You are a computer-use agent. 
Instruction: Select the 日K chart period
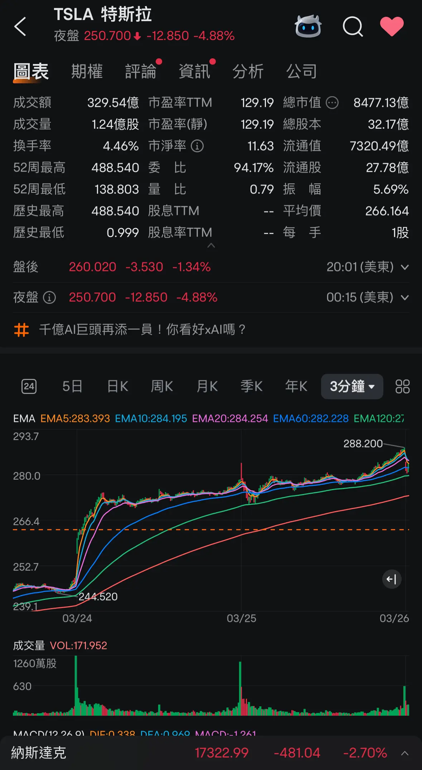click(x=118, y=386)
